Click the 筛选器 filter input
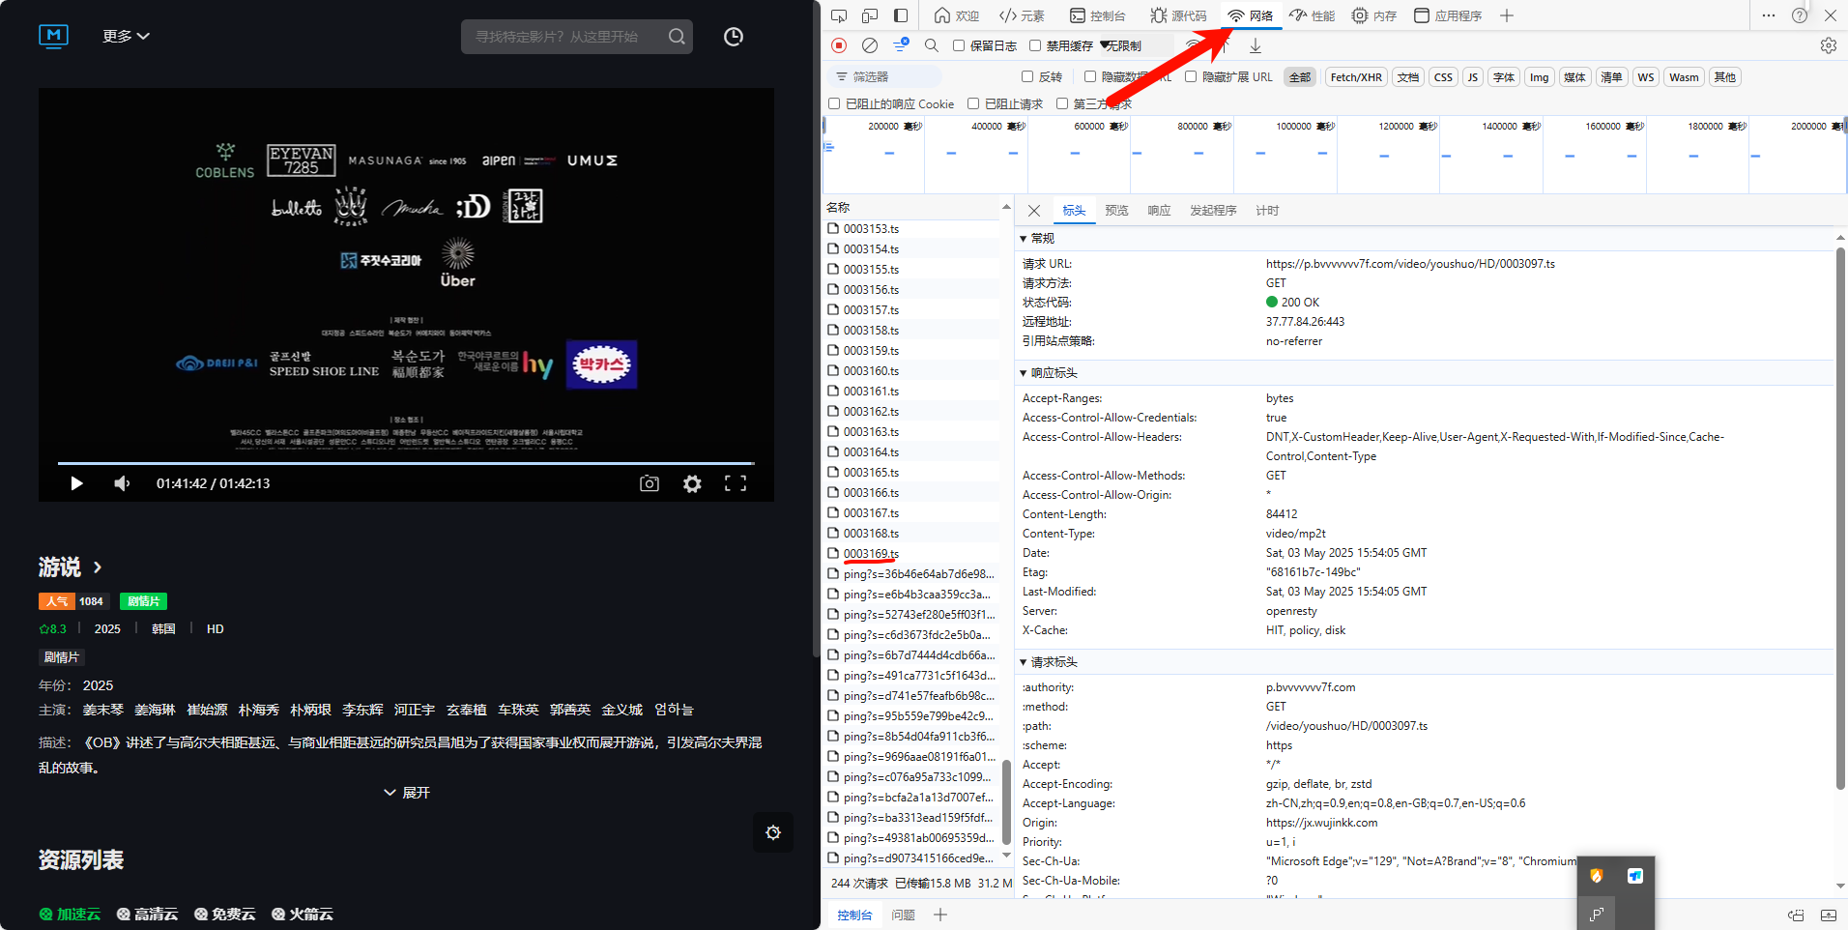 (884, 76)
